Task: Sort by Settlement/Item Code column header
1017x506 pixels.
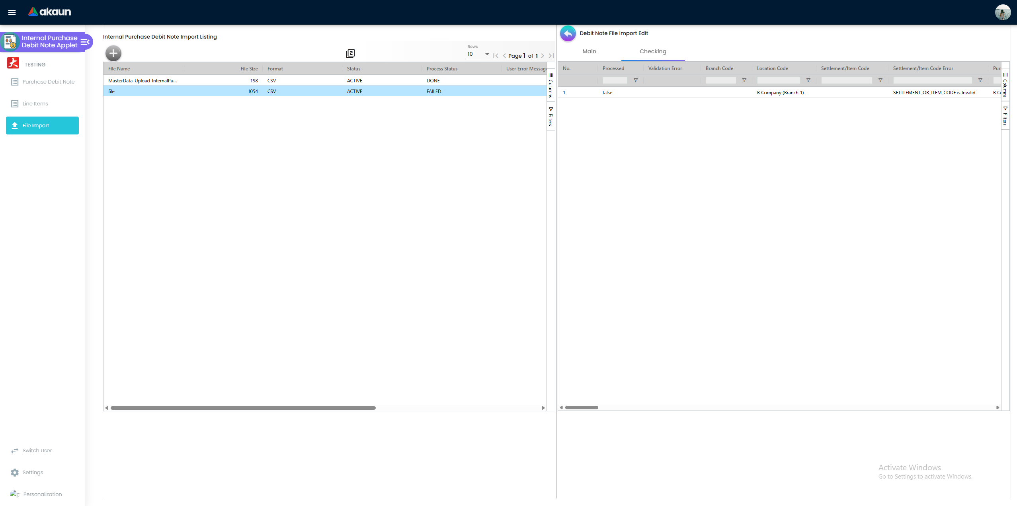Action: click(x=845, y=68)
